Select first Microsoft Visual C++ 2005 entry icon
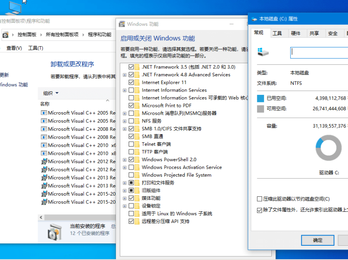Screen dimensions: 348x260 [44, 113]
